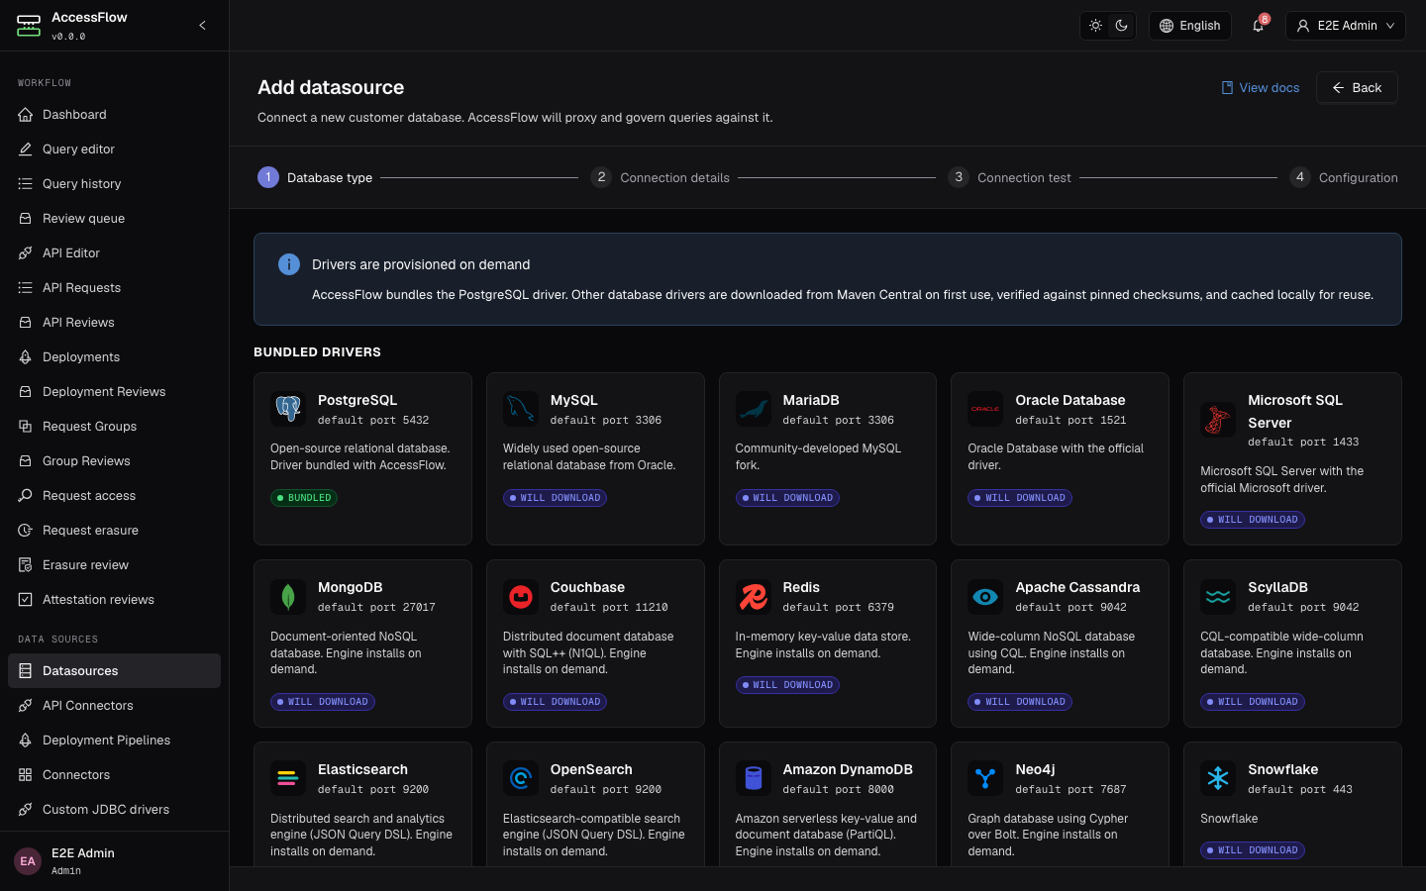This screenshot has width=1426, height=891.
Task: Go to Dashboard in the sidebar
Action: tap(114, 115)
